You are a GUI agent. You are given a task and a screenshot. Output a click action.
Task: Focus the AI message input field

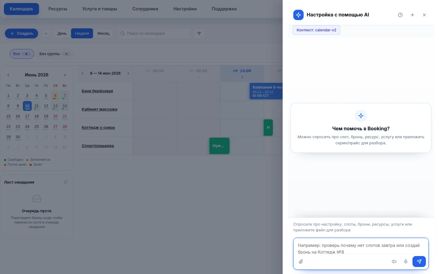361,248
